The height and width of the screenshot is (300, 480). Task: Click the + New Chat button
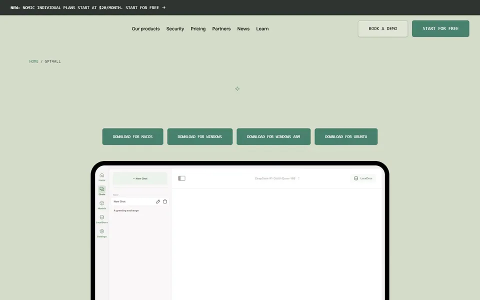pyautogui.click(x=140, y=178)
